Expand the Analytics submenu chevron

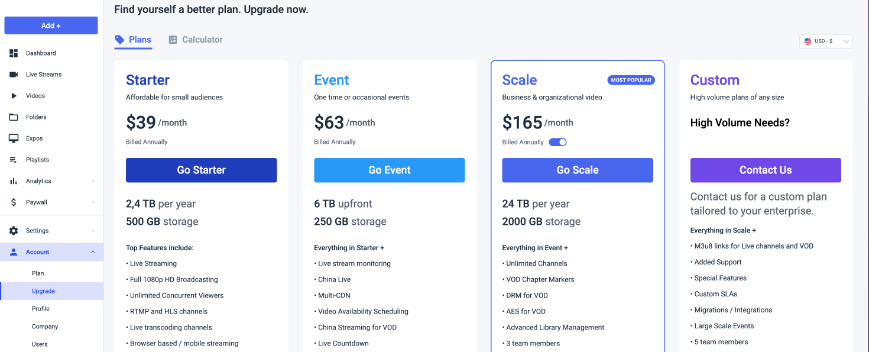(93, 181)
